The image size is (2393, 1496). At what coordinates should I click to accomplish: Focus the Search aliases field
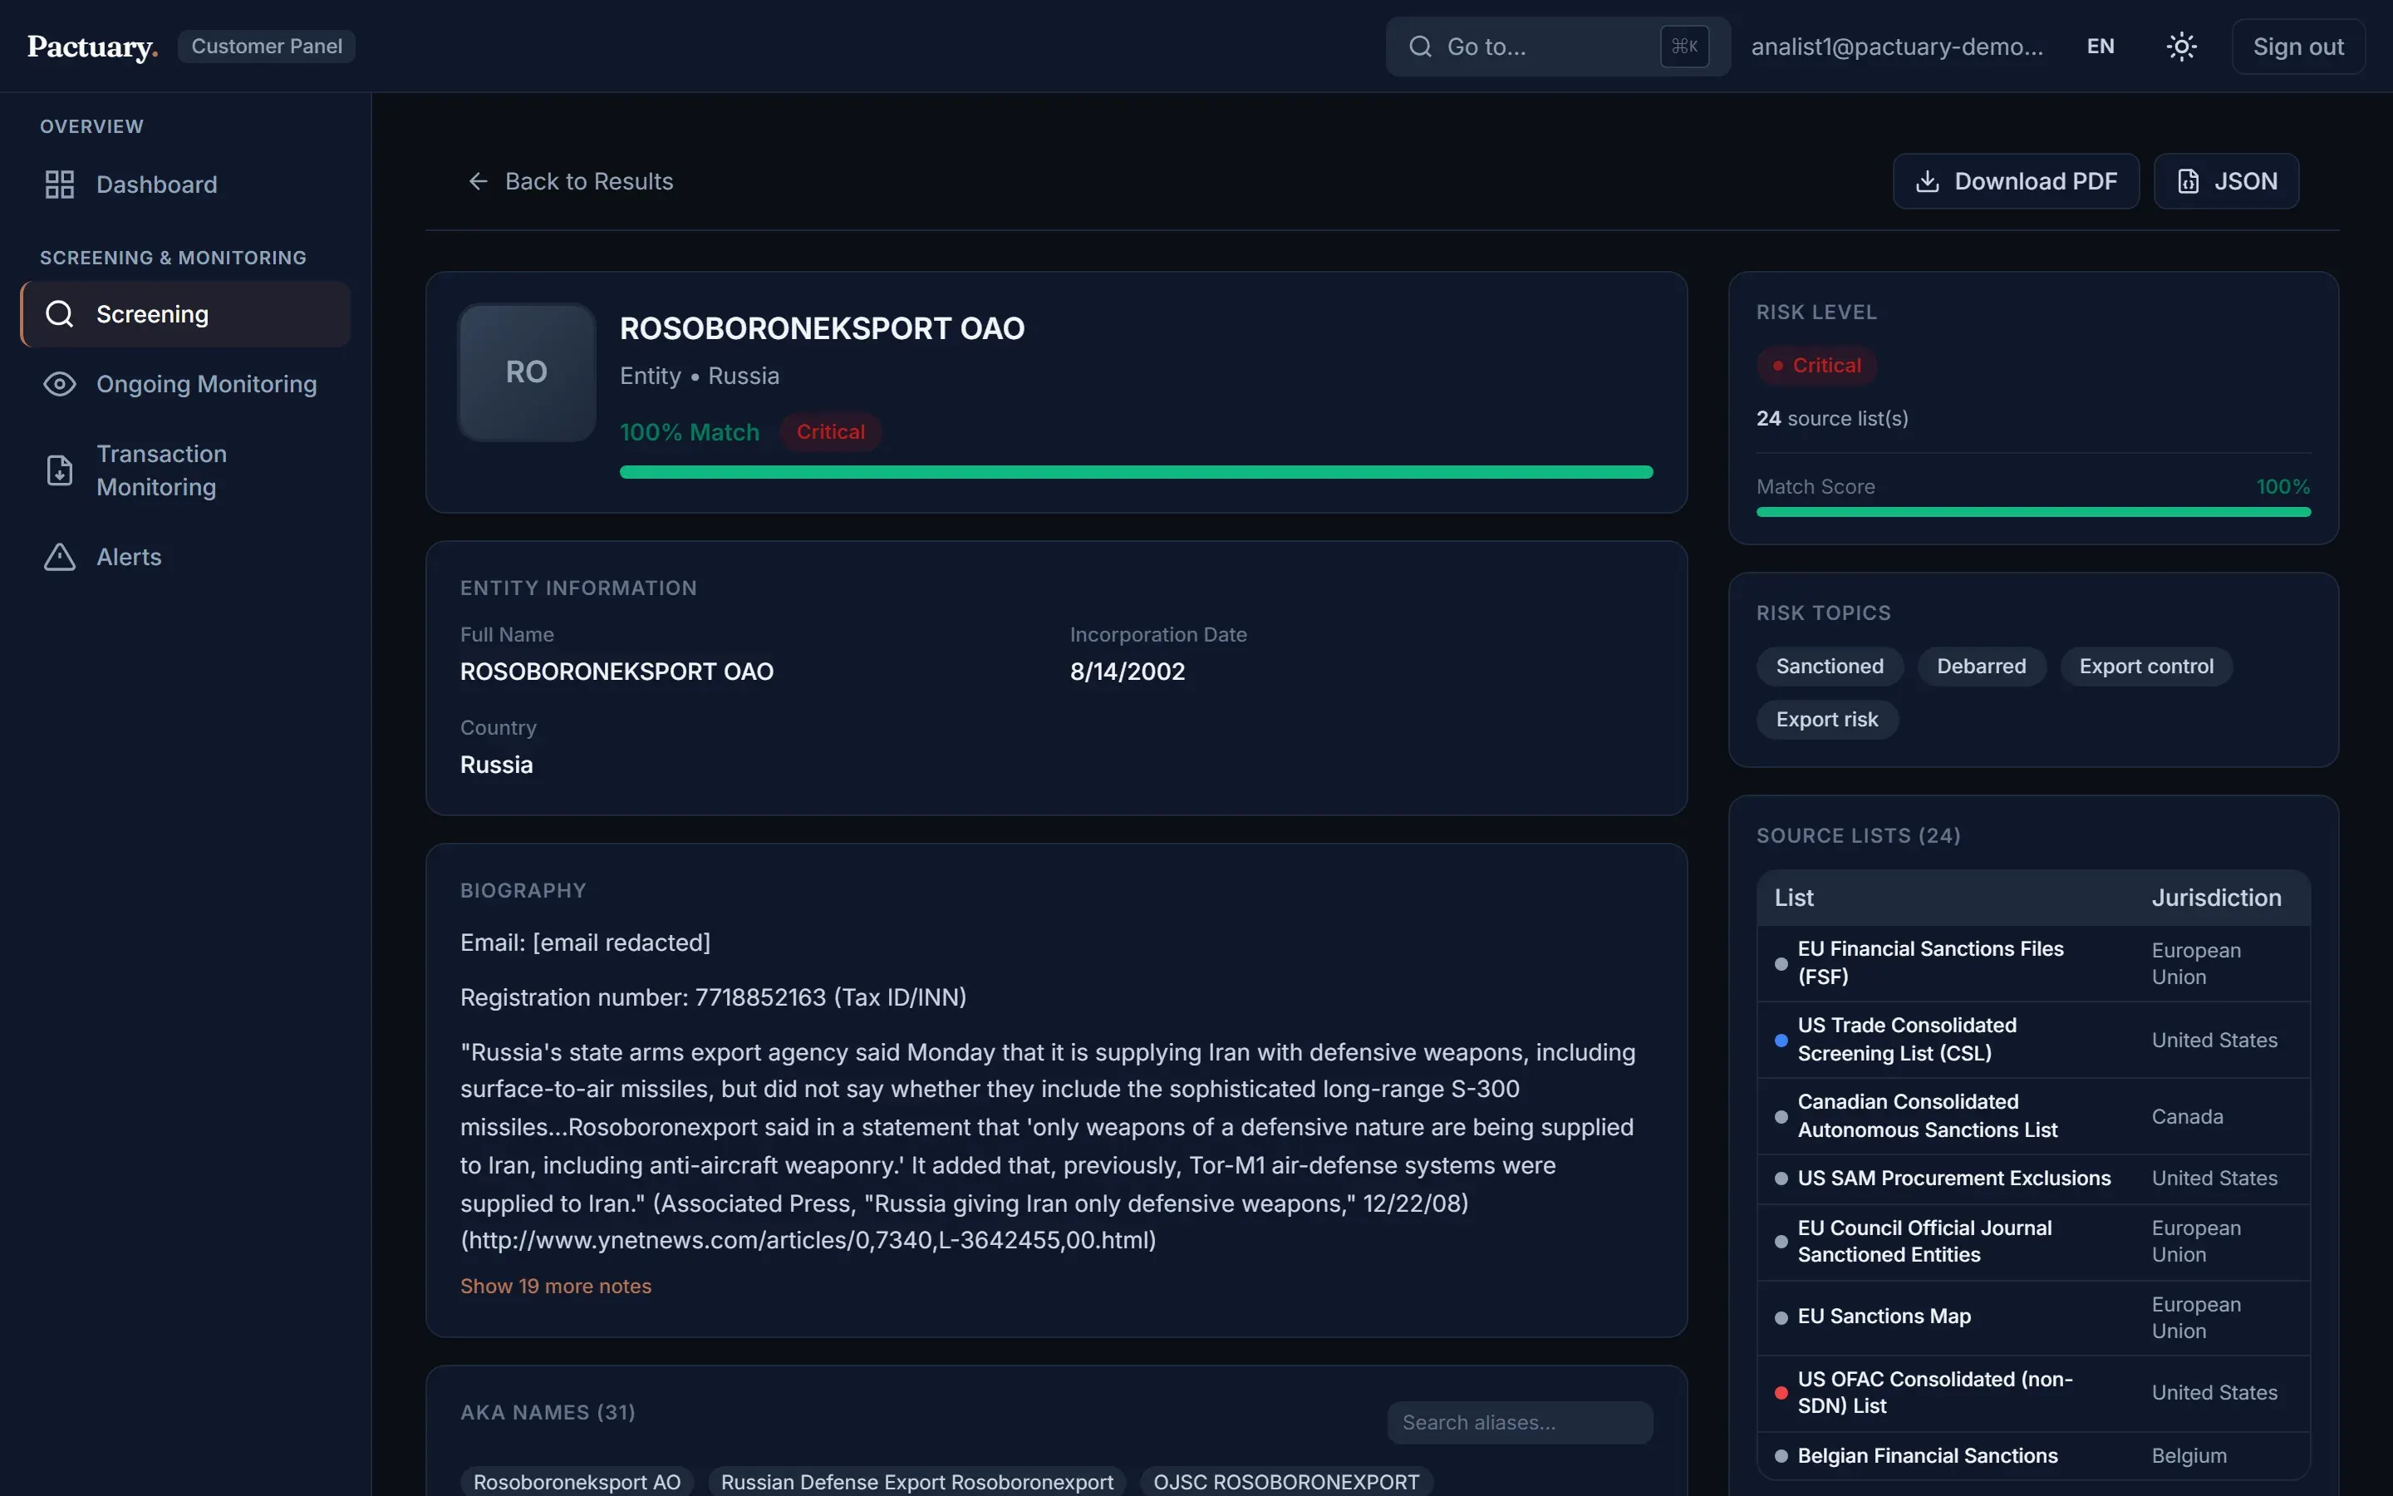(1520, 1422)
